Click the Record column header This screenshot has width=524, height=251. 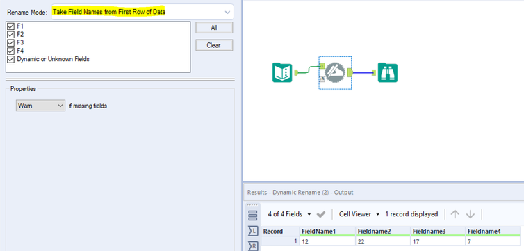280,232
